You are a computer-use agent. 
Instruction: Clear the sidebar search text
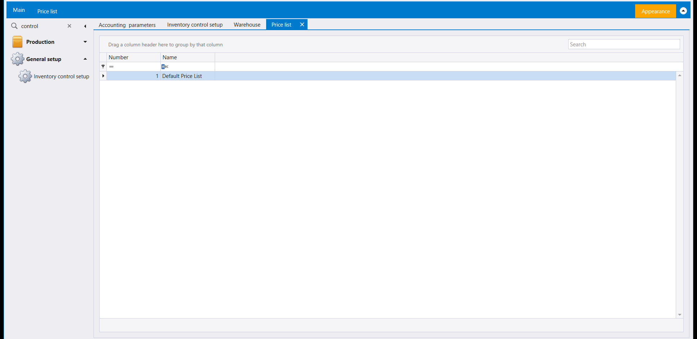pyautogui.click(x=69, y=26)
